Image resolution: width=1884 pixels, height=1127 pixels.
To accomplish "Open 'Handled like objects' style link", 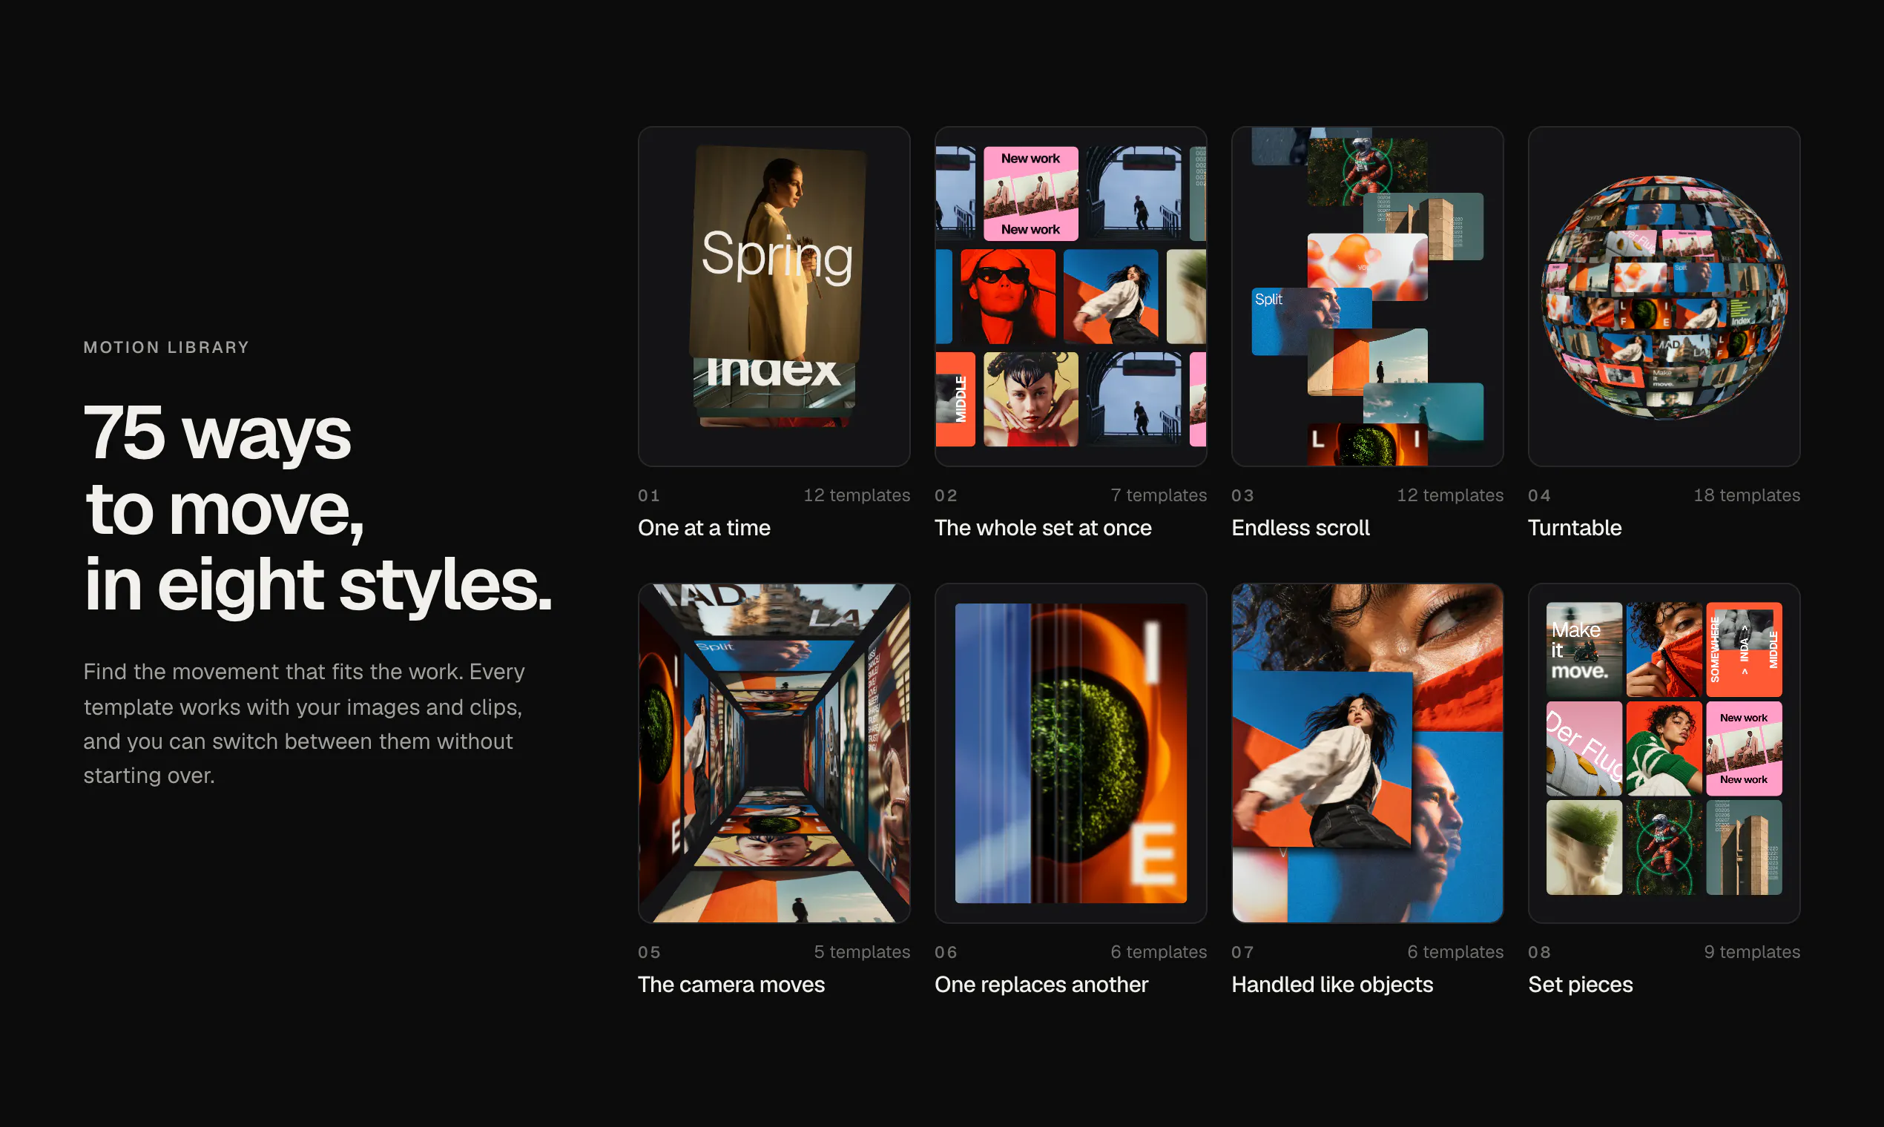I will coord(1332,984).
